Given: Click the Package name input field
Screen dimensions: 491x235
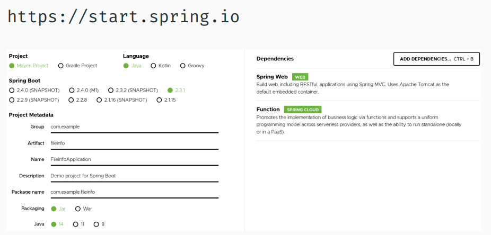Looking at the screenshot, I should pyautogui.click(x=134, y=192).
